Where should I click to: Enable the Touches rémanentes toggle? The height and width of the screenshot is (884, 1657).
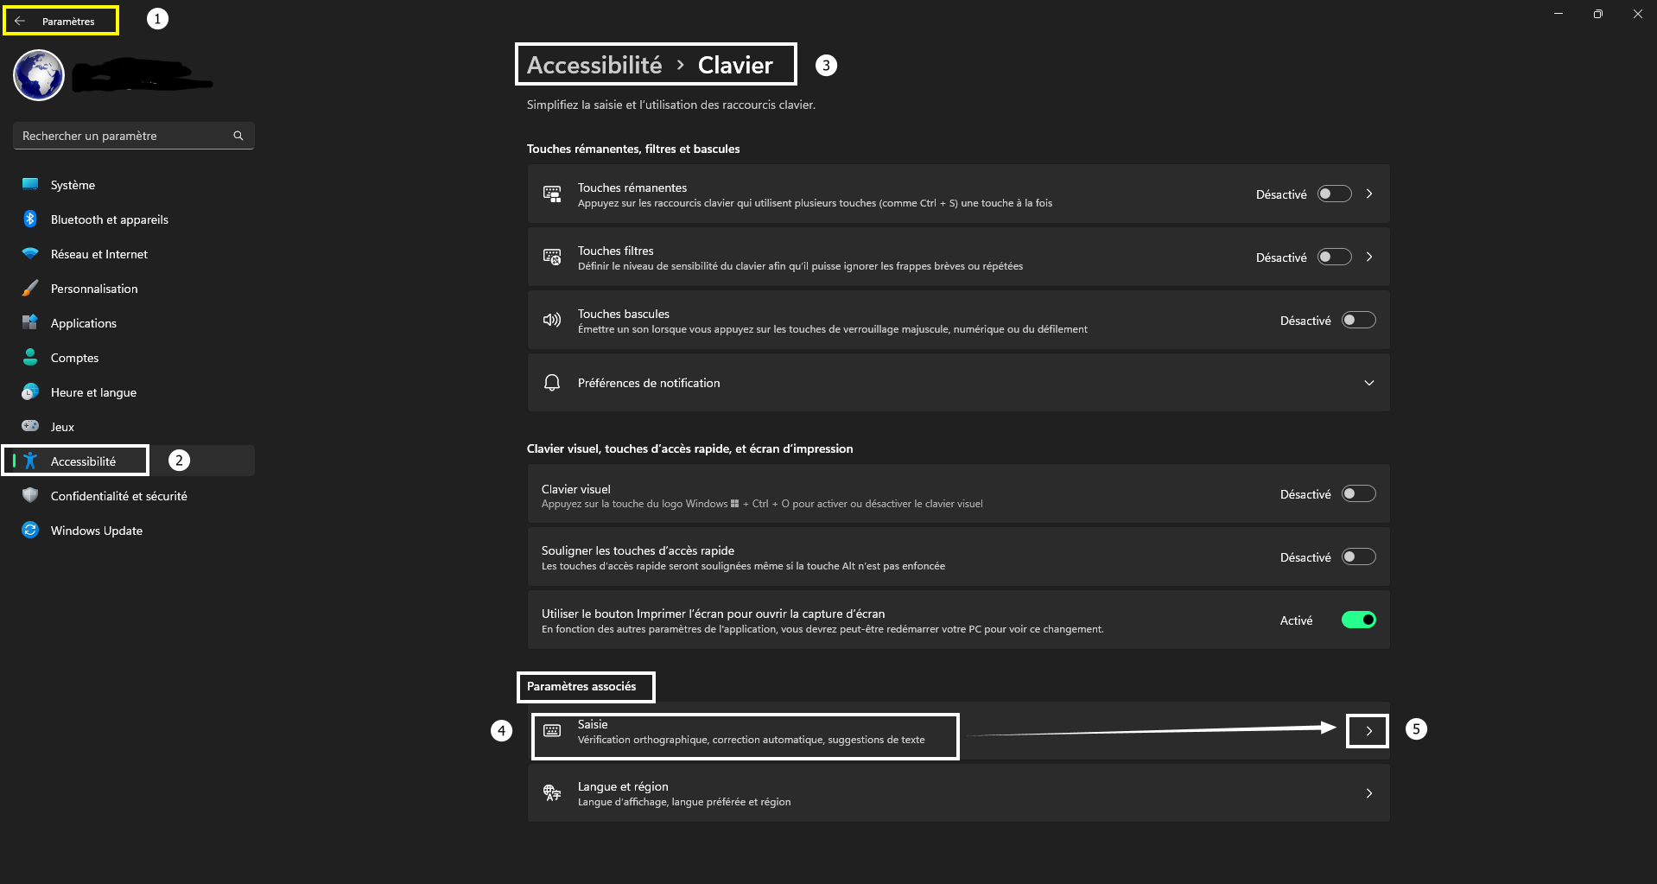click(1334, 194)
